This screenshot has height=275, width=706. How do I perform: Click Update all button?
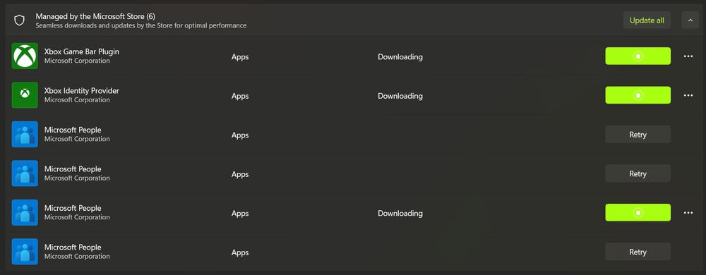[x=647, y=20]
